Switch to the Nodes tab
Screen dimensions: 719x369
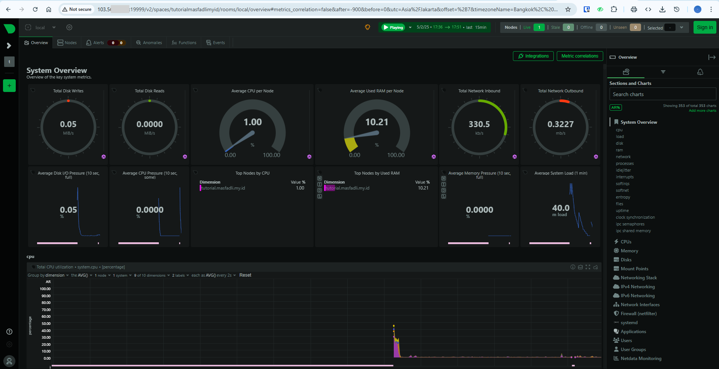(x=67, y=43)
